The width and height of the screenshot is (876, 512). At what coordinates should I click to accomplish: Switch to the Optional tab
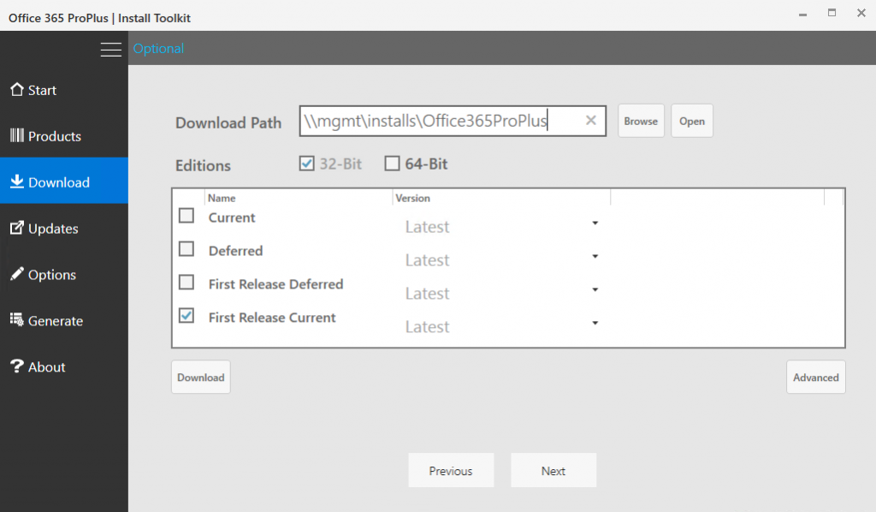coord(158,49)
